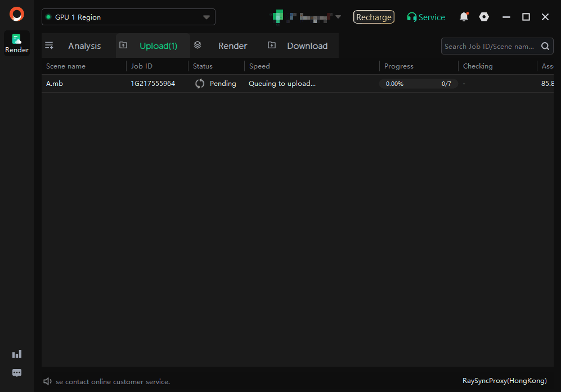Open the statistics bar chart icon
Image resolution: width=561 pixels, height=392 pixels.
[17, 354]
